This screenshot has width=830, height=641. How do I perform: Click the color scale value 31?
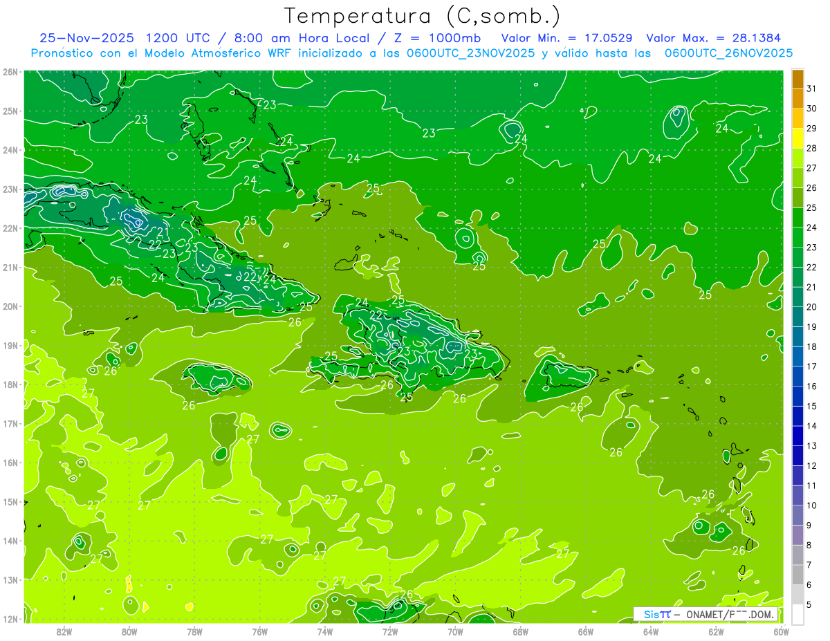click(x=812, y=89)
